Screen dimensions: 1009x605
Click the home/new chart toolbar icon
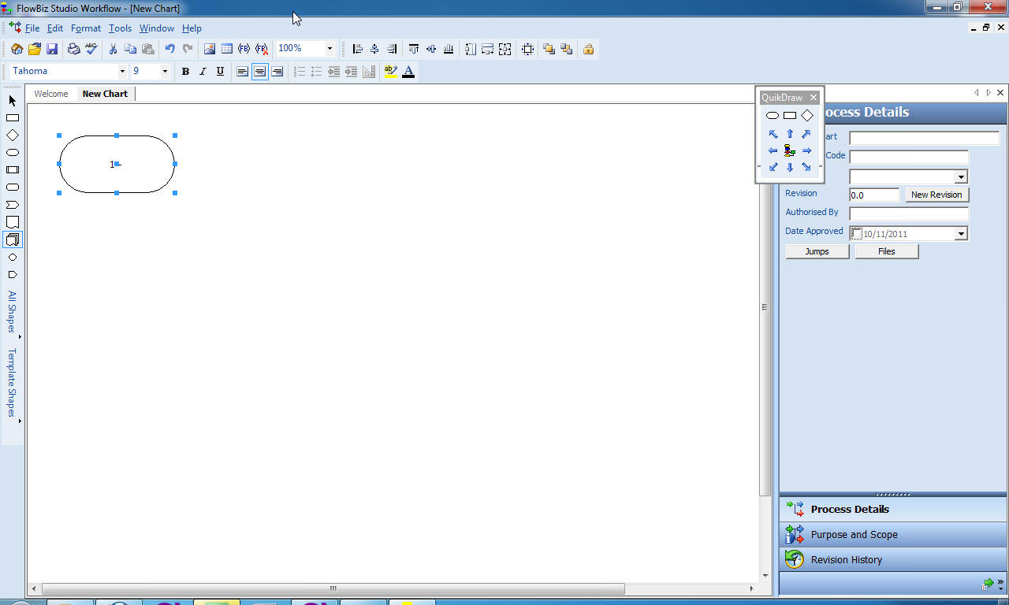17,49
